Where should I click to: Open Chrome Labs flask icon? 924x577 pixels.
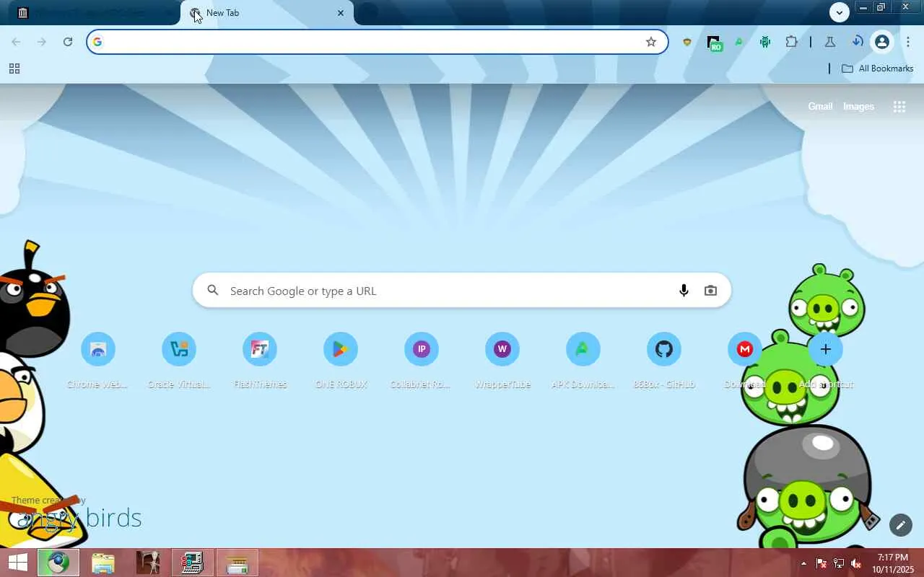[830, 42]
